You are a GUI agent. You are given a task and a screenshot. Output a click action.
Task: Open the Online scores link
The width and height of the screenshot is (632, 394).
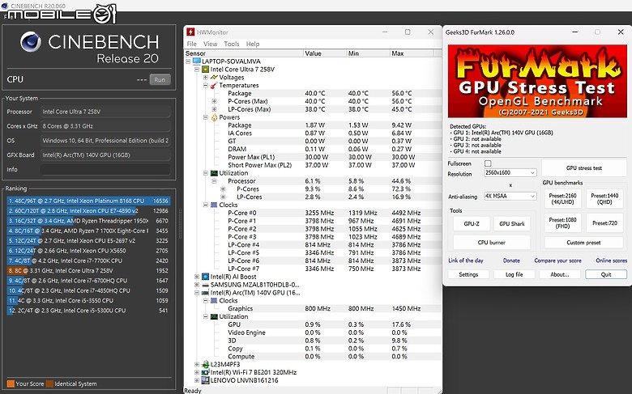coord(612,261)
